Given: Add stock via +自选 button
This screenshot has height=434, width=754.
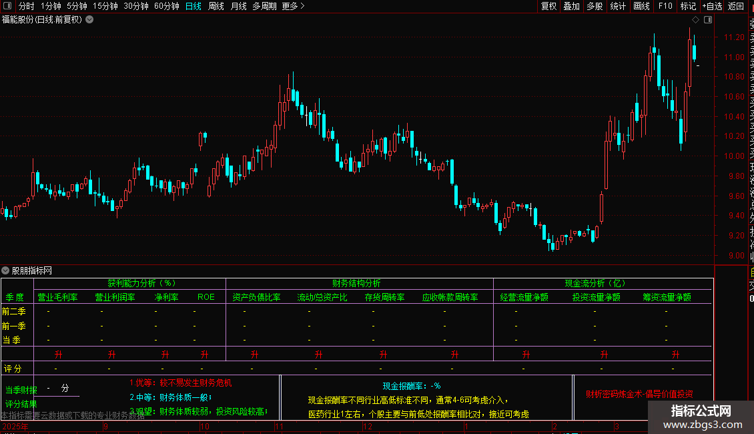Looking at the screenshot, I should 713,6.
